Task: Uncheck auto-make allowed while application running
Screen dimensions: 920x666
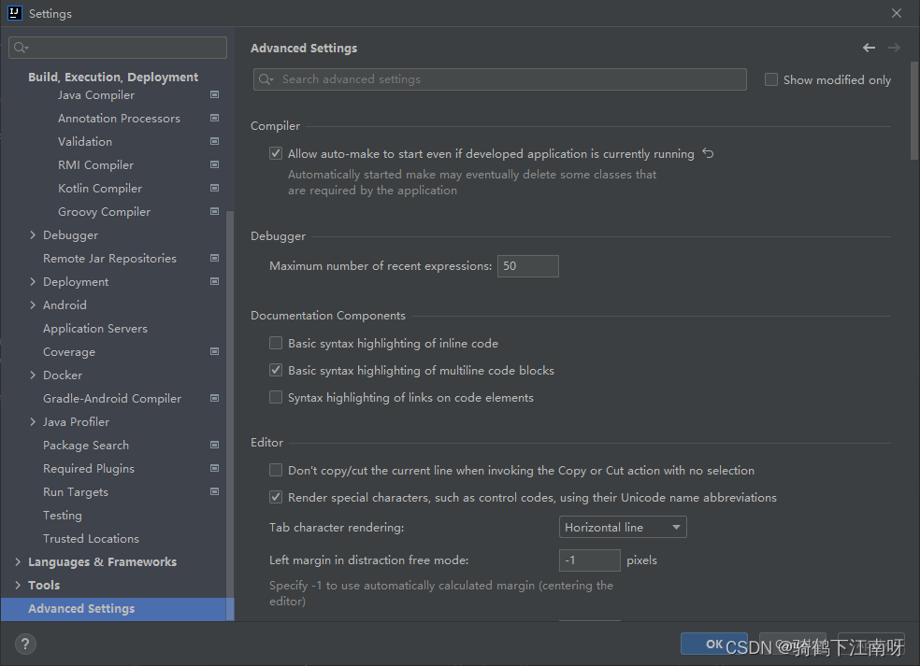Action: (x=276, y=152)
